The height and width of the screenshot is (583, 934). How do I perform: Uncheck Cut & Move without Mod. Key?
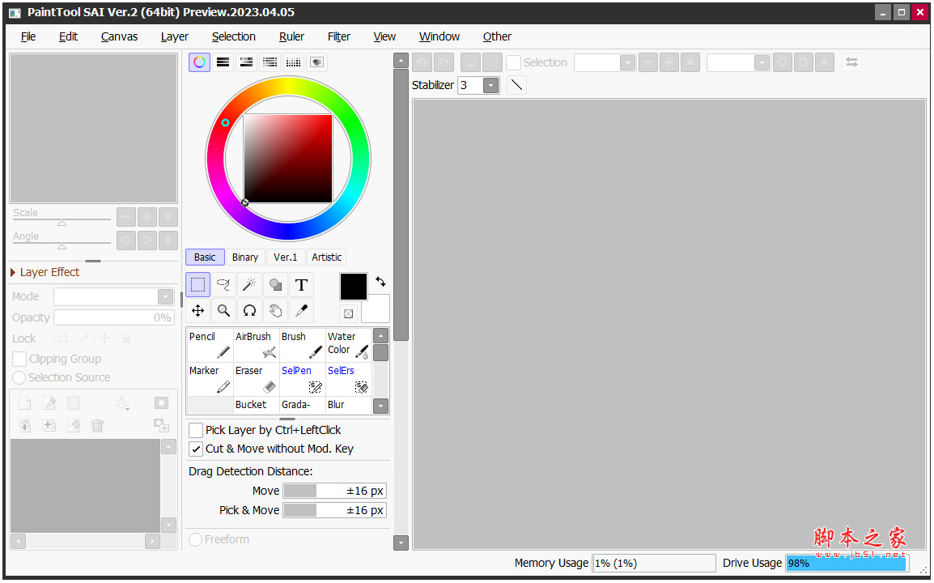pos(195,449)
